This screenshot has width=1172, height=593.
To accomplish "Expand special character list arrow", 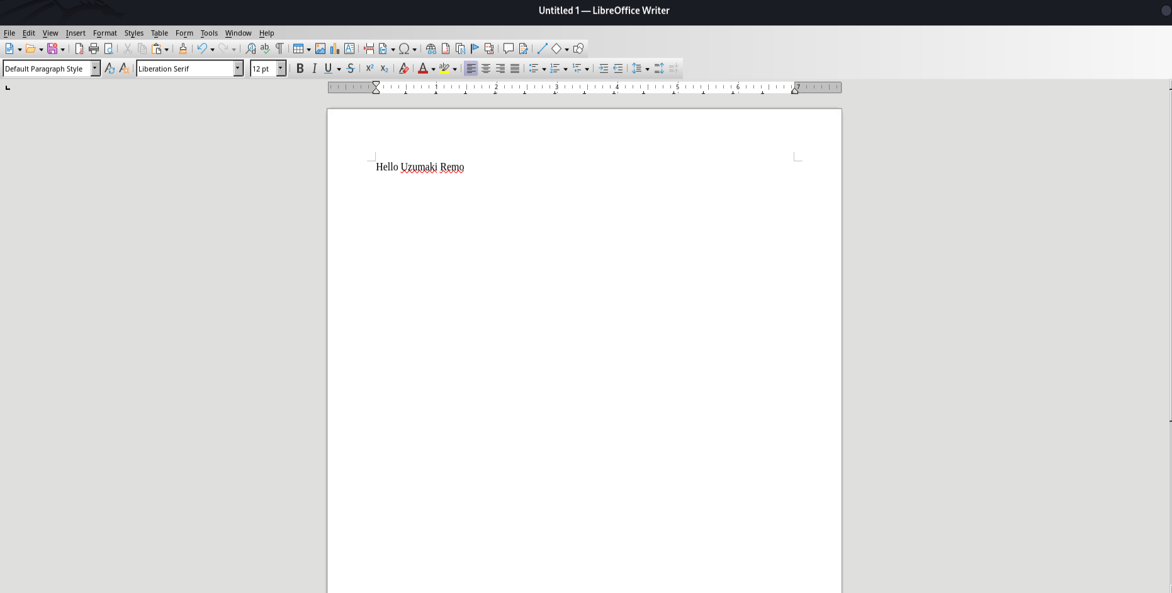I will (x=414, y=49).
